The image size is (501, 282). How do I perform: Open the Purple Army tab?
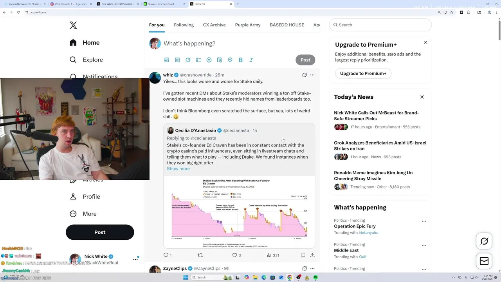tap(248, 25)
